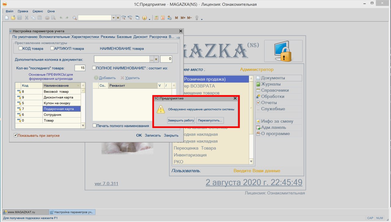Click the magnifier Search toolbar icon

(x=75, y=18)
